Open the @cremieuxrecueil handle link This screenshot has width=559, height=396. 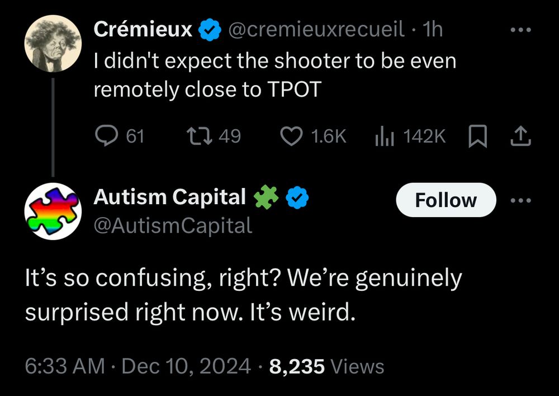point(315,30)
